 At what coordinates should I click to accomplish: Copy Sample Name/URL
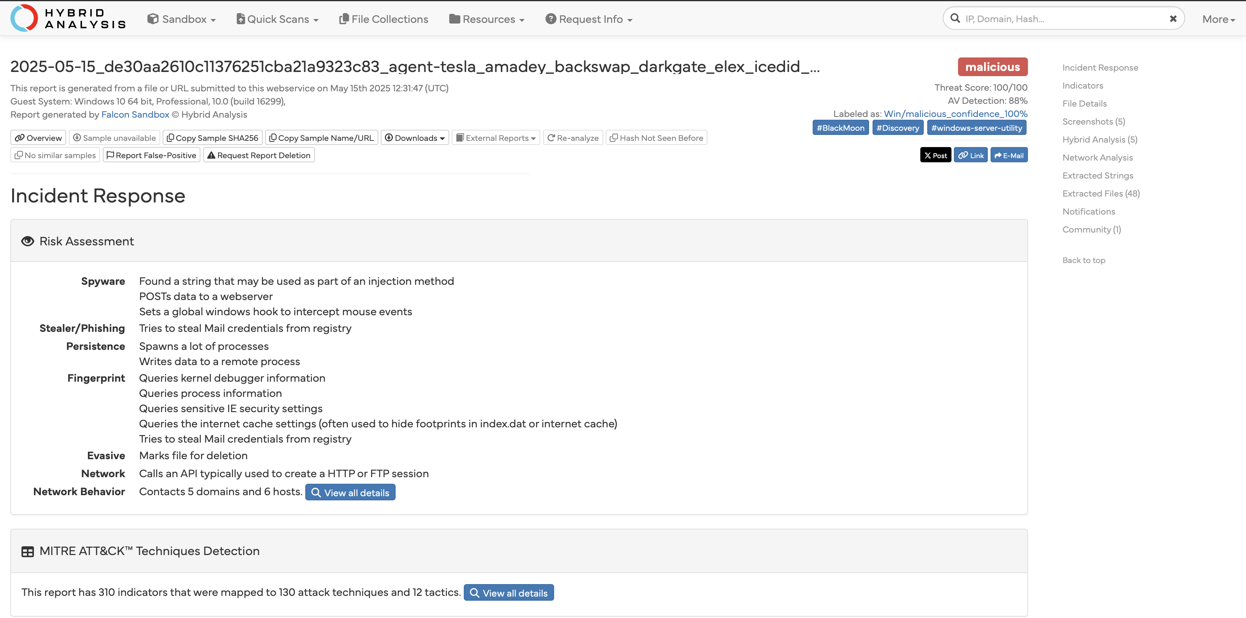[x=321, y=138]
